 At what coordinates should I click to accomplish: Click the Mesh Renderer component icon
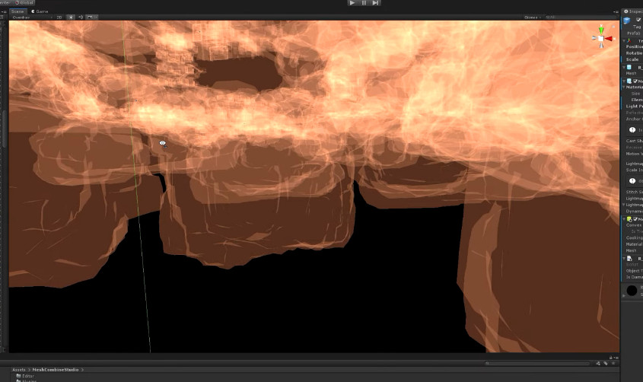click(x=629, y=81)
